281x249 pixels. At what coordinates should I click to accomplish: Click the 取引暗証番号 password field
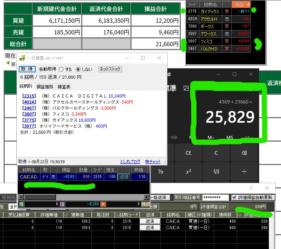pyautogui.click(x=215, y=198)
